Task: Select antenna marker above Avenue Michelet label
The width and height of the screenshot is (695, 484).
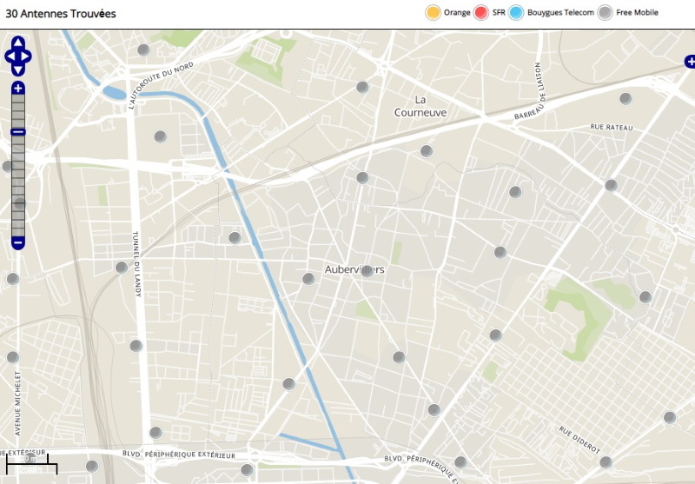Action: [13, 357]
